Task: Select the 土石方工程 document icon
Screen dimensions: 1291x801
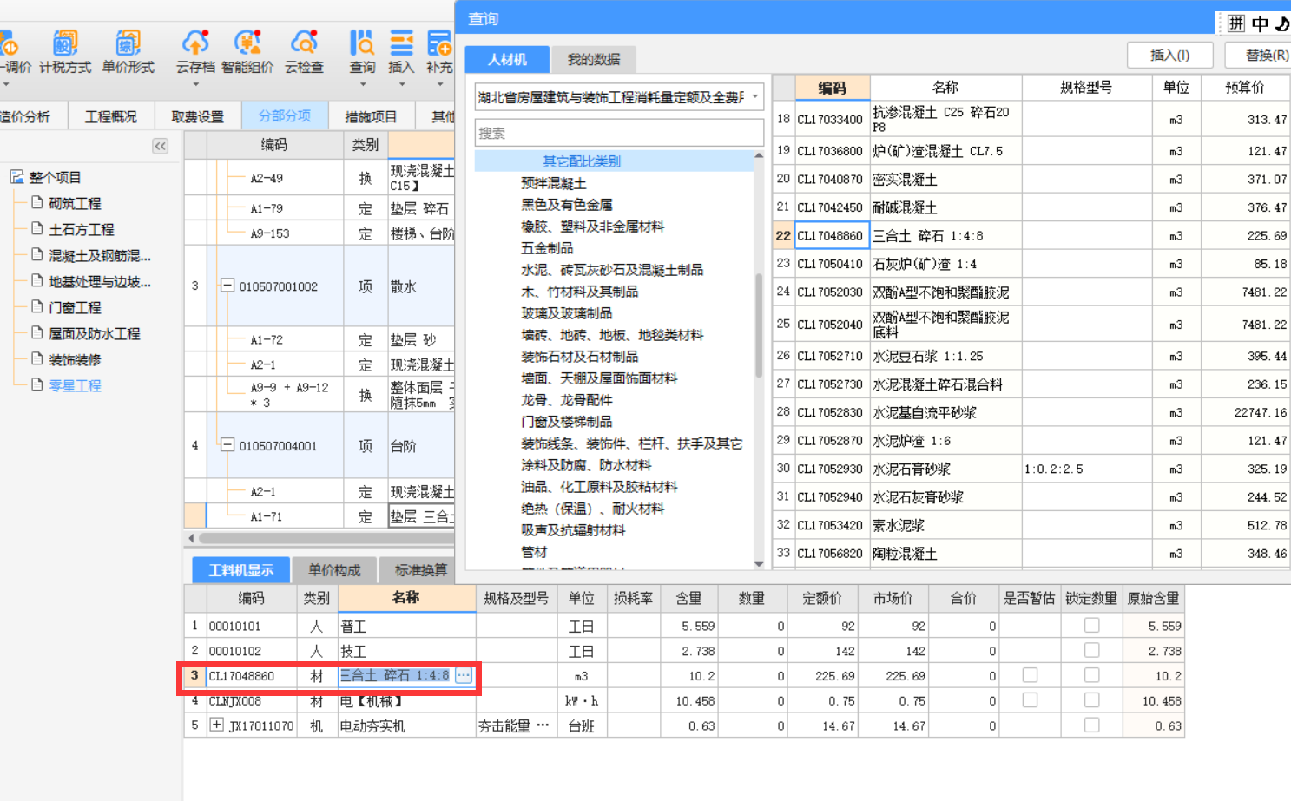Action: coord(37,228)
